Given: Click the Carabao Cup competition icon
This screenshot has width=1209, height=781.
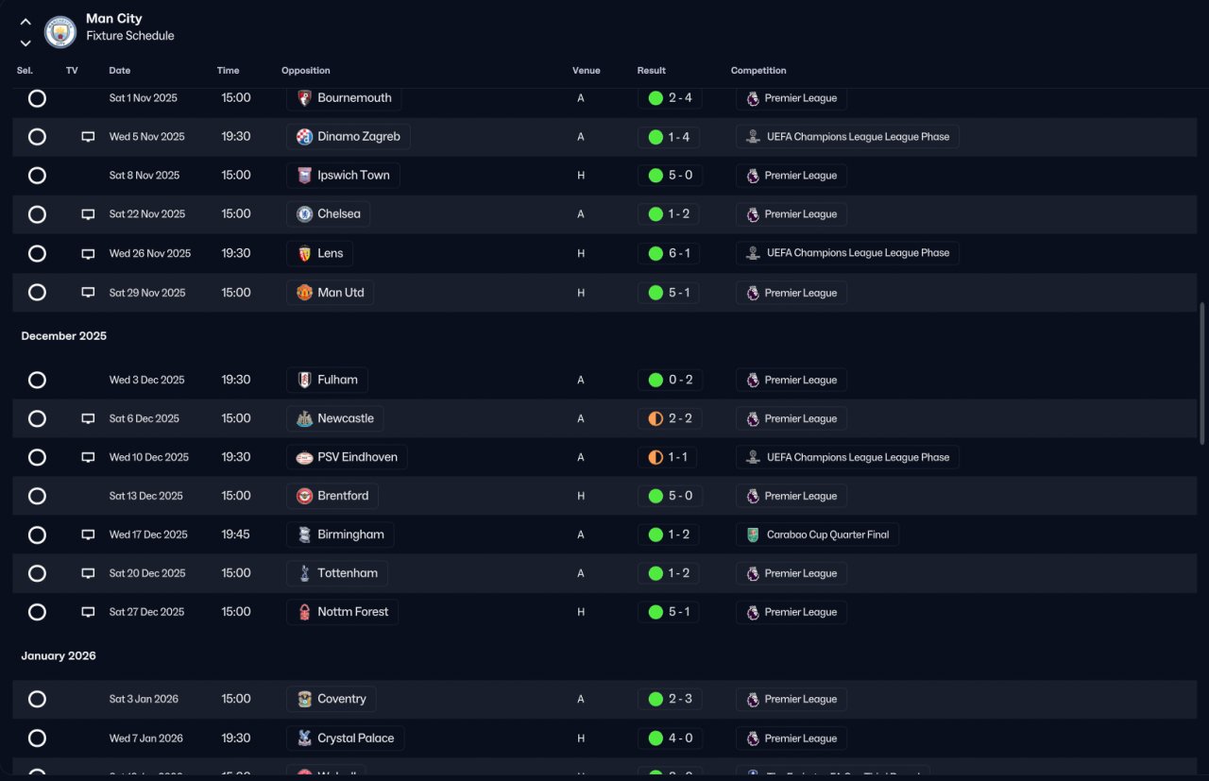Looking at the screenshot, I should 753,535.
